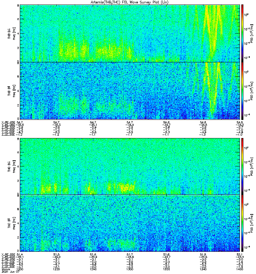Click the '2' frequency tick of the THC B∥ panel
Image resolution: width=256 pixels, height=274 pixels.
click(x=18, y=237)
